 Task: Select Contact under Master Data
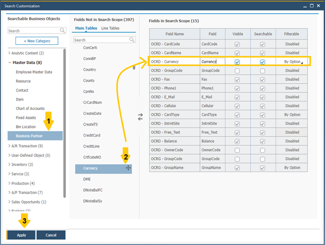22,90
